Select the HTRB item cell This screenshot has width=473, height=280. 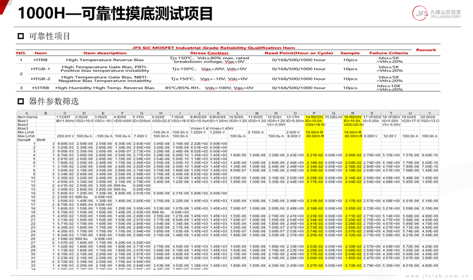pyautogui.click(x=40, y=60)
